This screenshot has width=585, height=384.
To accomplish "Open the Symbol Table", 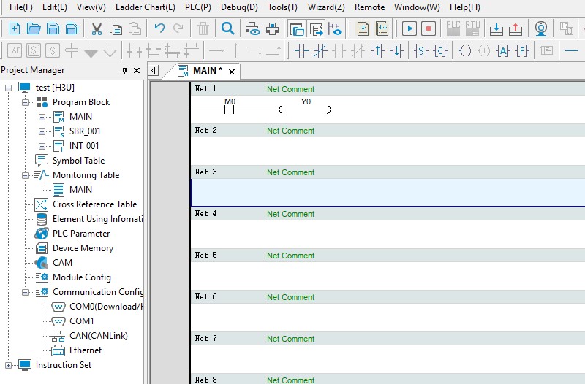I will point(78,161).
